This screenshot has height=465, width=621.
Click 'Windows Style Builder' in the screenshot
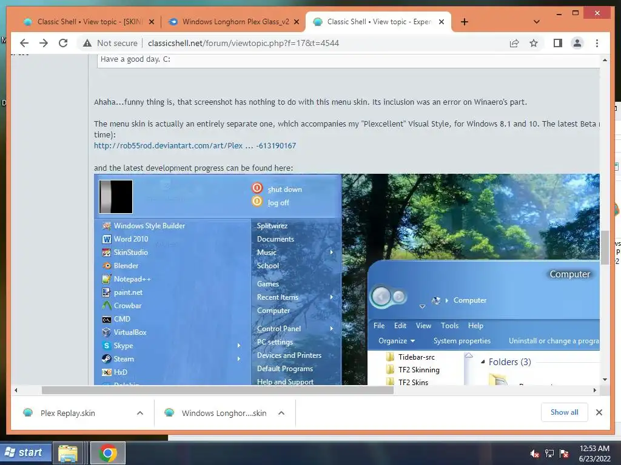pos(149,226)
